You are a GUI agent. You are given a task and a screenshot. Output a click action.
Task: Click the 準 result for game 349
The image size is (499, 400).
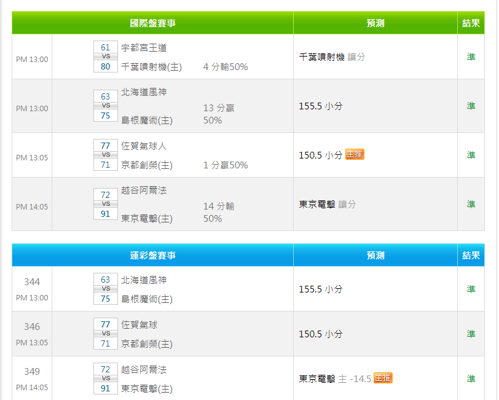471,378
